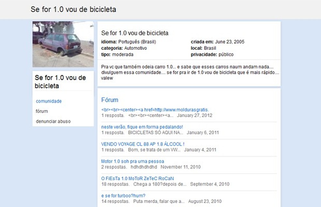Open the fórum sidebar menu item
This screenshot has height=207, width=321.
(x=42, y=111)
